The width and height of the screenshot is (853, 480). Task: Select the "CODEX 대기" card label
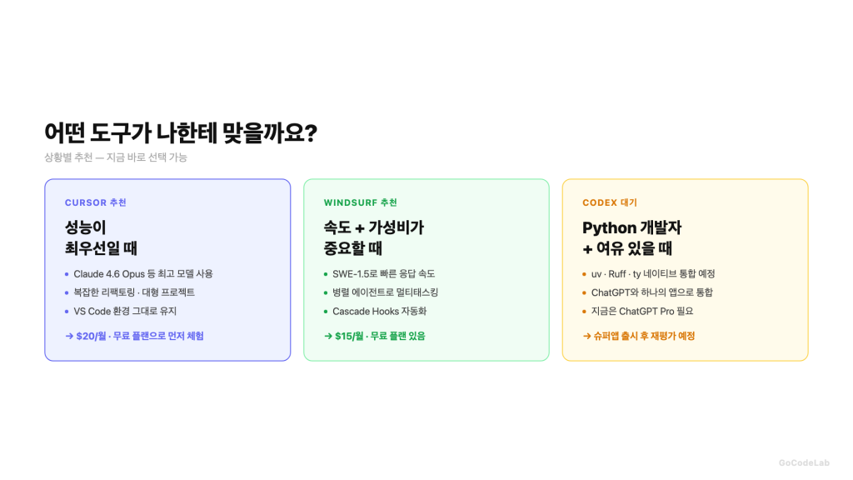tap(610, 202)
